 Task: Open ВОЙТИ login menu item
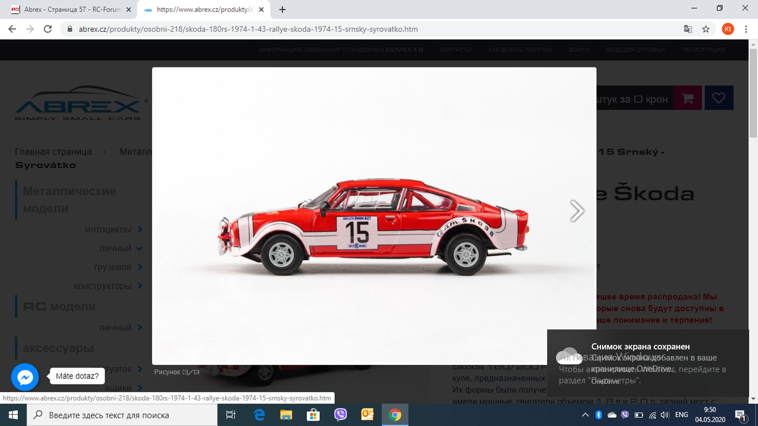579,50
